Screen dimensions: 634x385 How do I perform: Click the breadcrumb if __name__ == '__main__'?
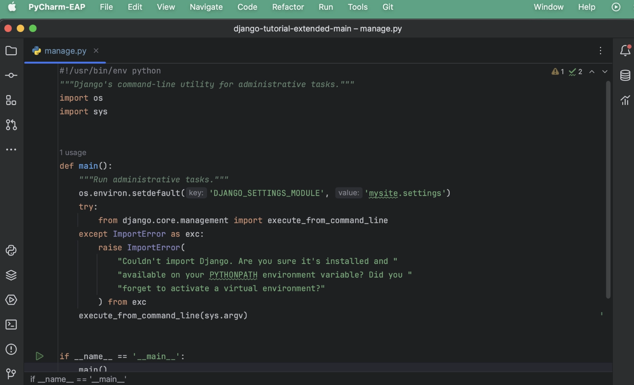click(x=78, y=379)
